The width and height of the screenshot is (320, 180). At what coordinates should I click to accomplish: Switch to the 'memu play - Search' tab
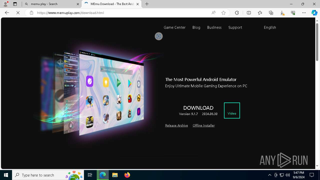52,4
